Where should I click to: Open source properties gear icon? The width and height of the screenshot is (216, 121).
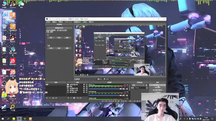point(74,98)
